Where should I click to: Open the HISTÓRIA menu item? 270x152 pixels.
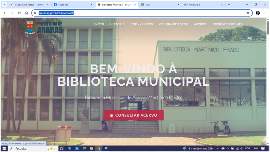117,24
